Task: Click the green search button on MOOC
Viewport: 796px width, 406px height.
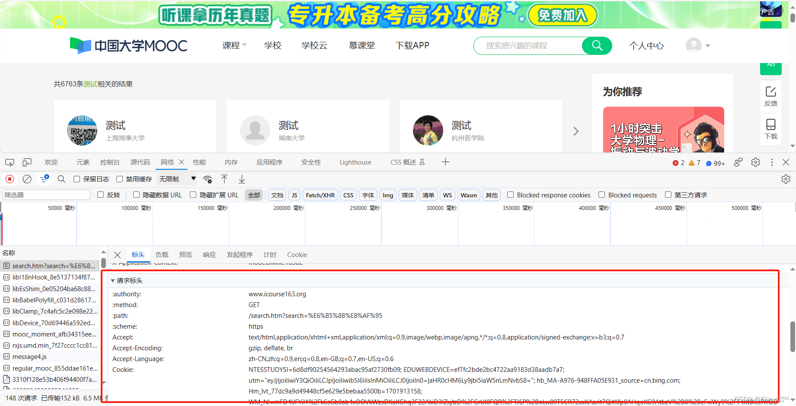Action: [x=597, y=45]
